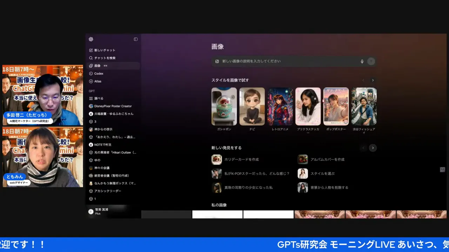Click the left chevron of the style carousel
This screenshot has width=449, height=252.
coord(363,80)
